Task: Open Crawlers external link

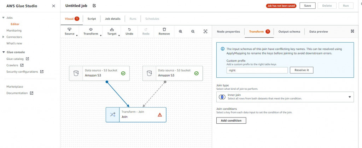Action: [15, 65]
